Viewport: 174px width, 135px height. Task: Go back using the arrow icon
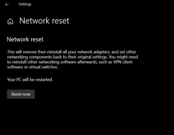[7, 5]
